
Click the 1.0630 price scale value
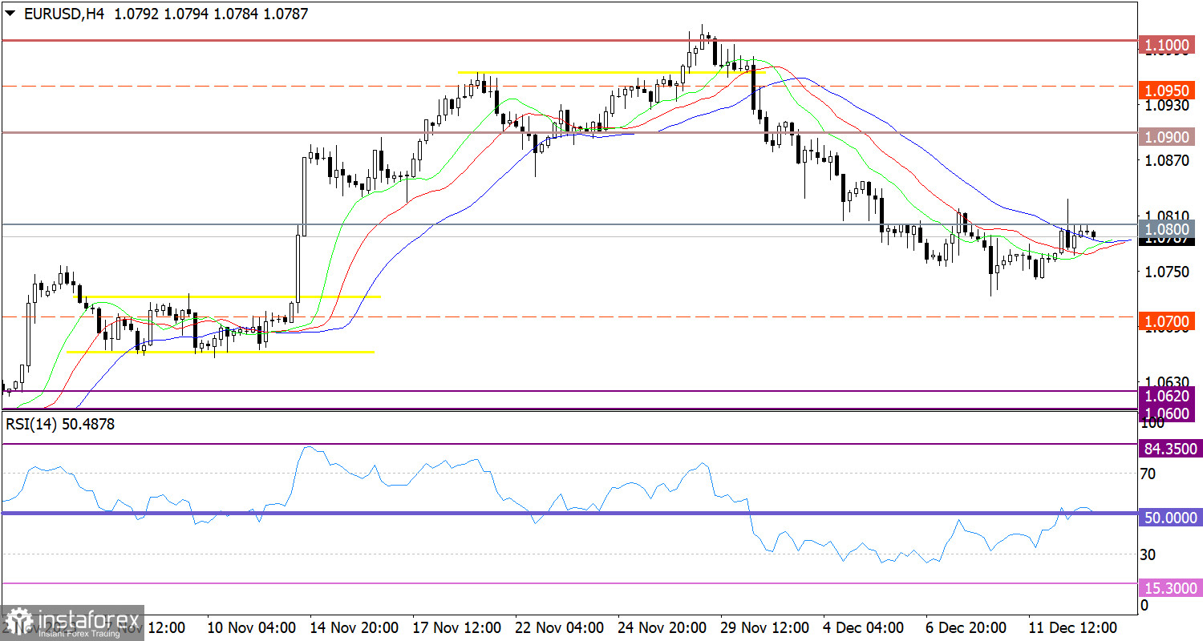click(1166, 381)
